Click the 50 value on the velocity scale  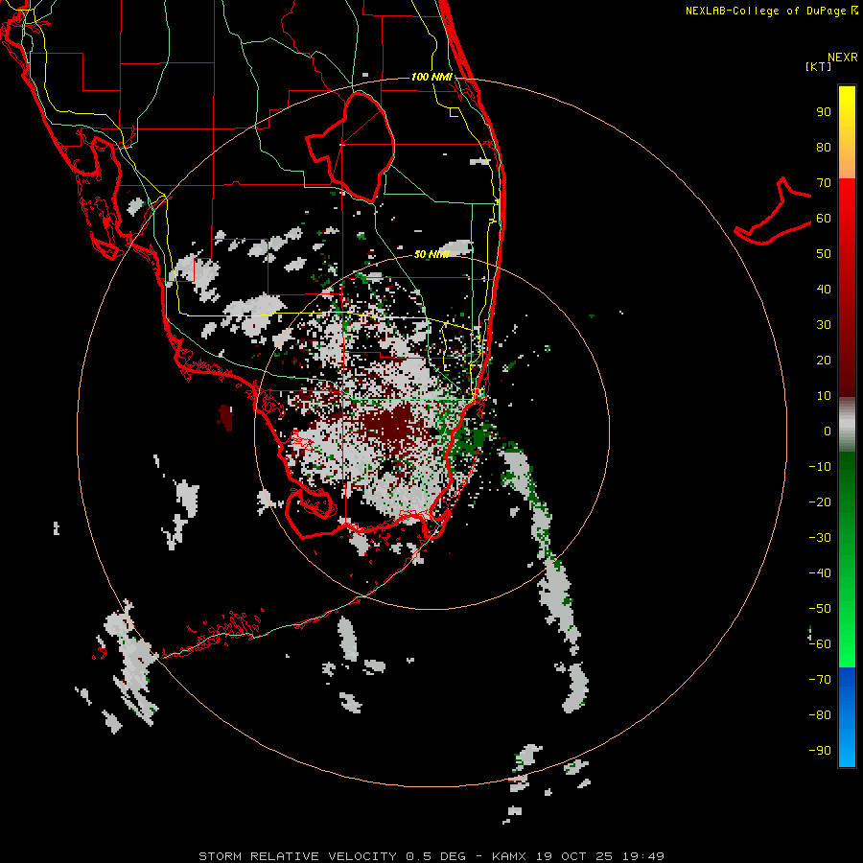pyautogui.click(x=824, y=254)
